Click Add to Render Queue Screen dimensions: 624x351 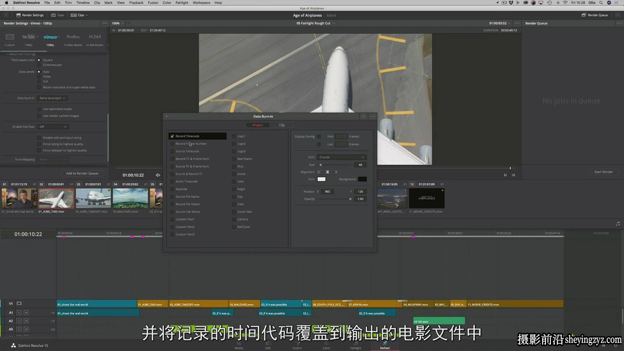tap(82, 173)
